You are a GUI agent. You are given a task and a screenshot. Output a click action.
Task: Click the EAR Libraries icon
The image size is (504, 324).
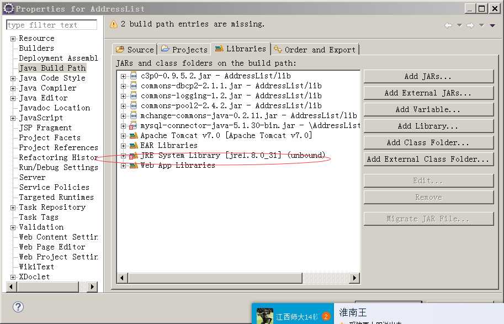click(x=134, y=146)
